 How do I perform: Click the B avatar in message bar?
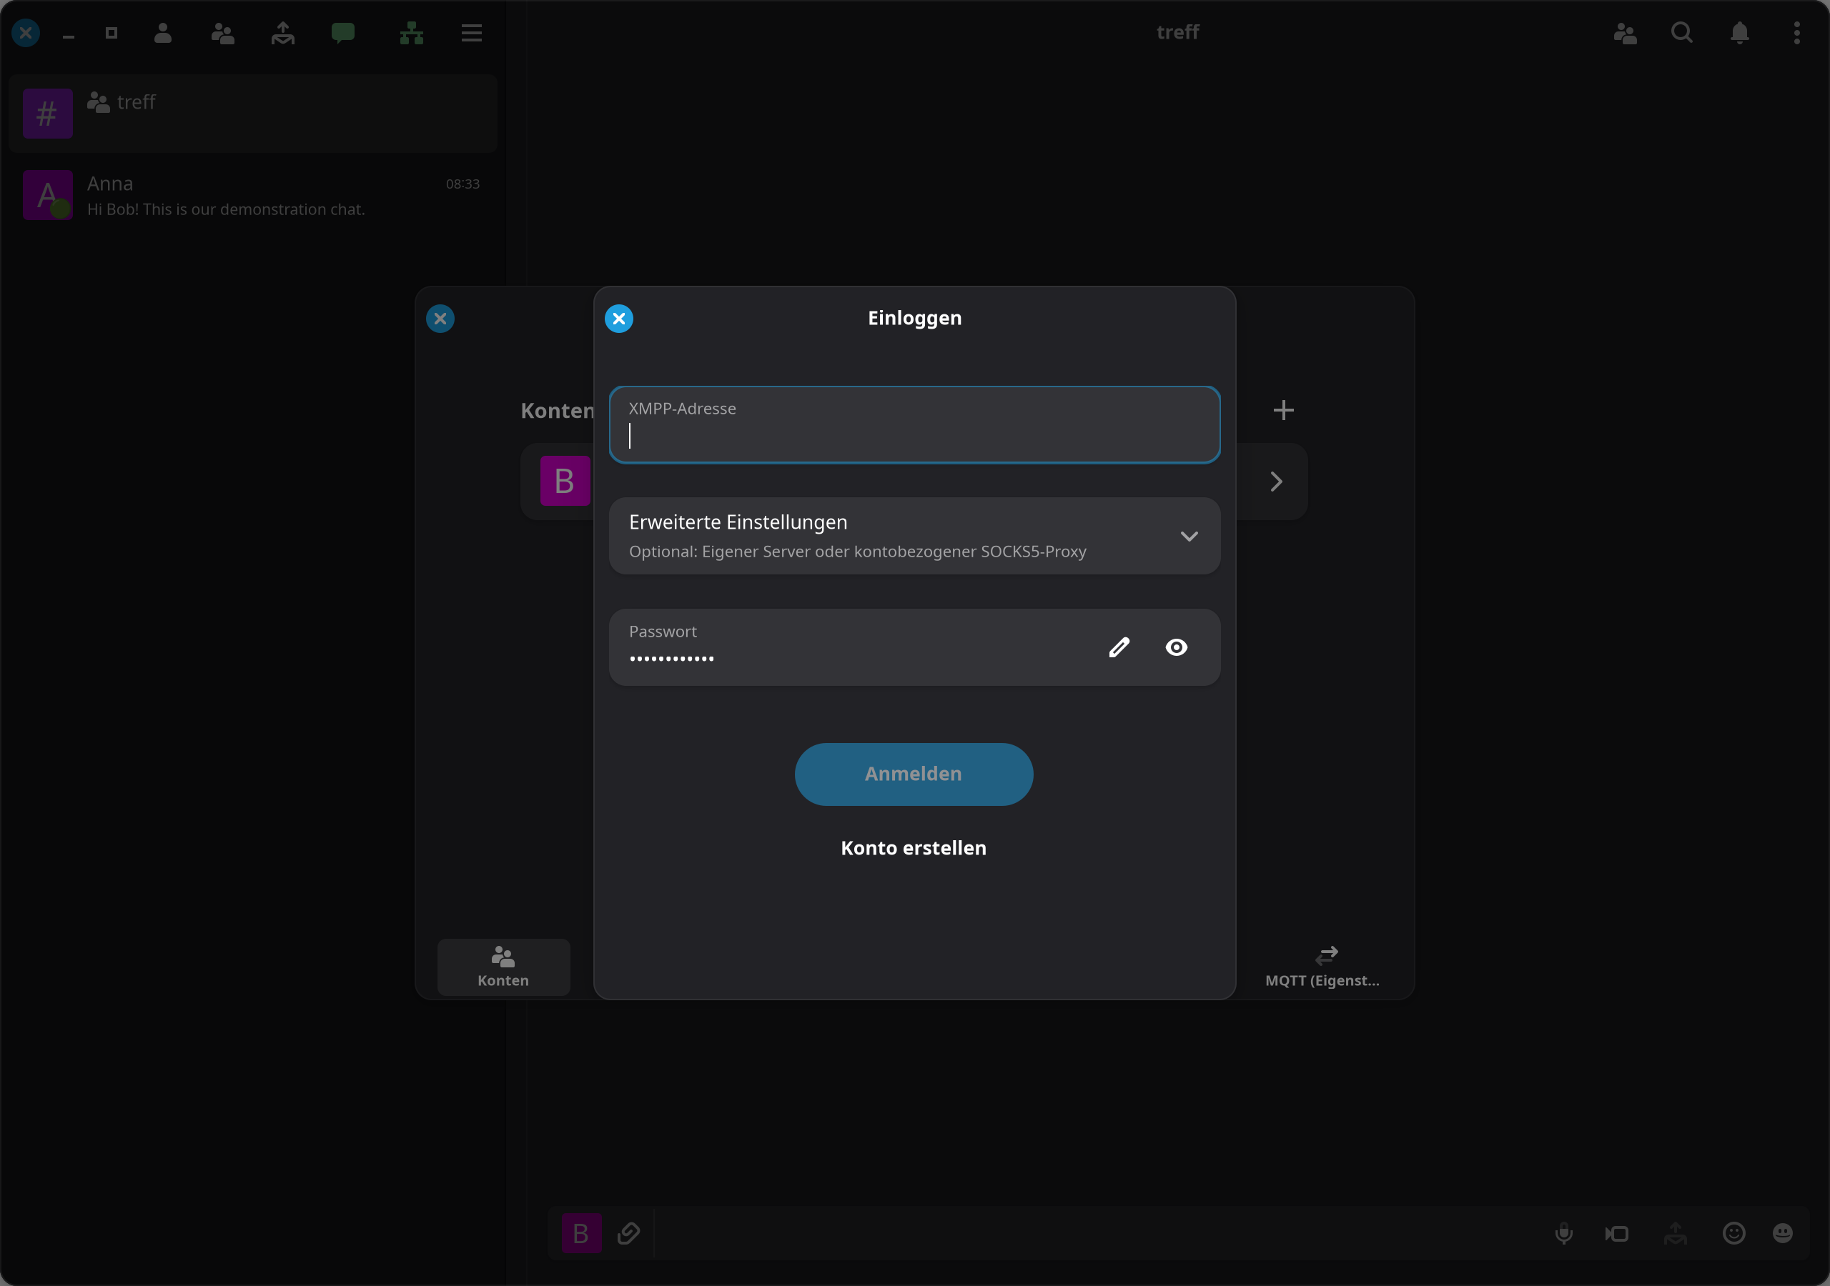point(582,1233)
